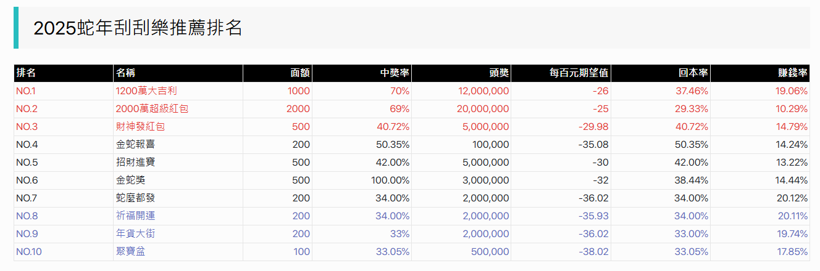Click the -26 expected value cell
The image size is (820, 271).
[561, 91]
